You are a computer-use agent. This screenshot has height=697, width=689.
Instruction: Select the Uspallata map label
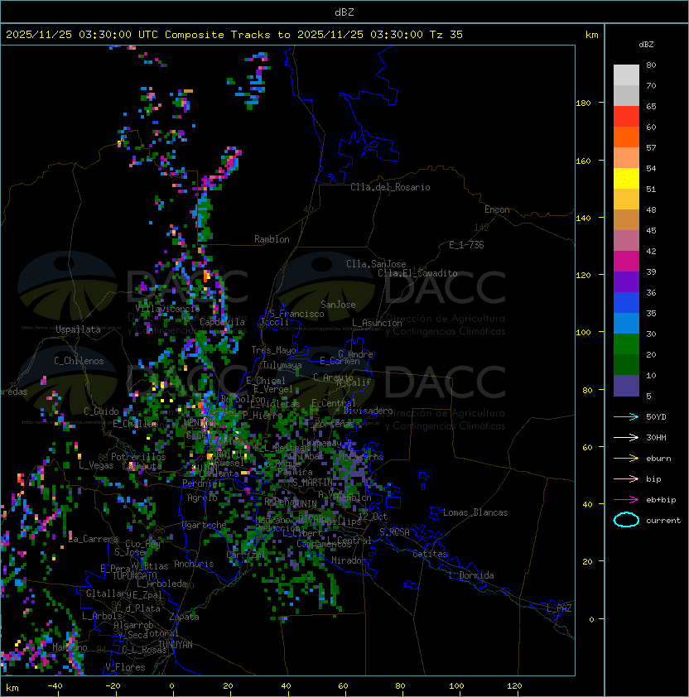tap(79, 329)
